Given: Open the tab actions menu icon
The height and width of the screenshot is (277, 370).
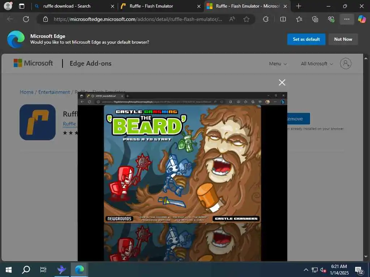Looking at the screenshot, I should click(21, 6).
